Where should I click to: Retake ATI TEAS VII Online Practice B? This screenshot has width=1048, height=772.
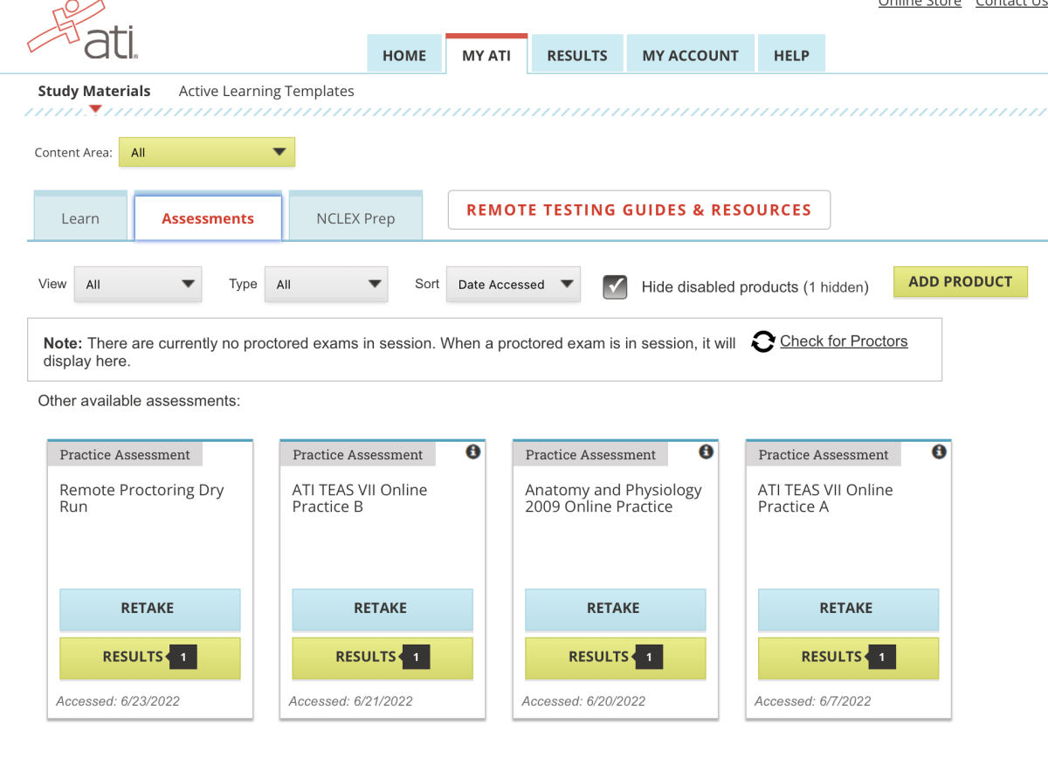383,609
